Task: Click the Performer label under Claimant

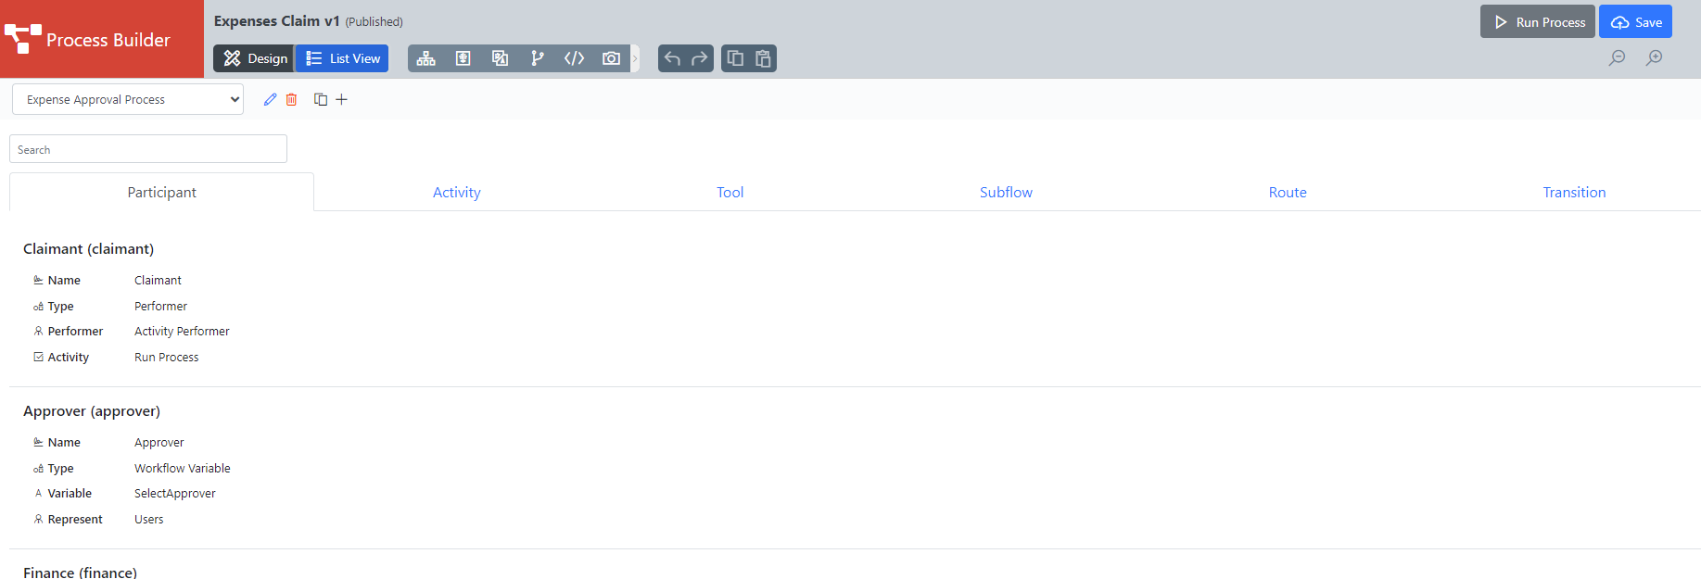Action: (75, 331)
